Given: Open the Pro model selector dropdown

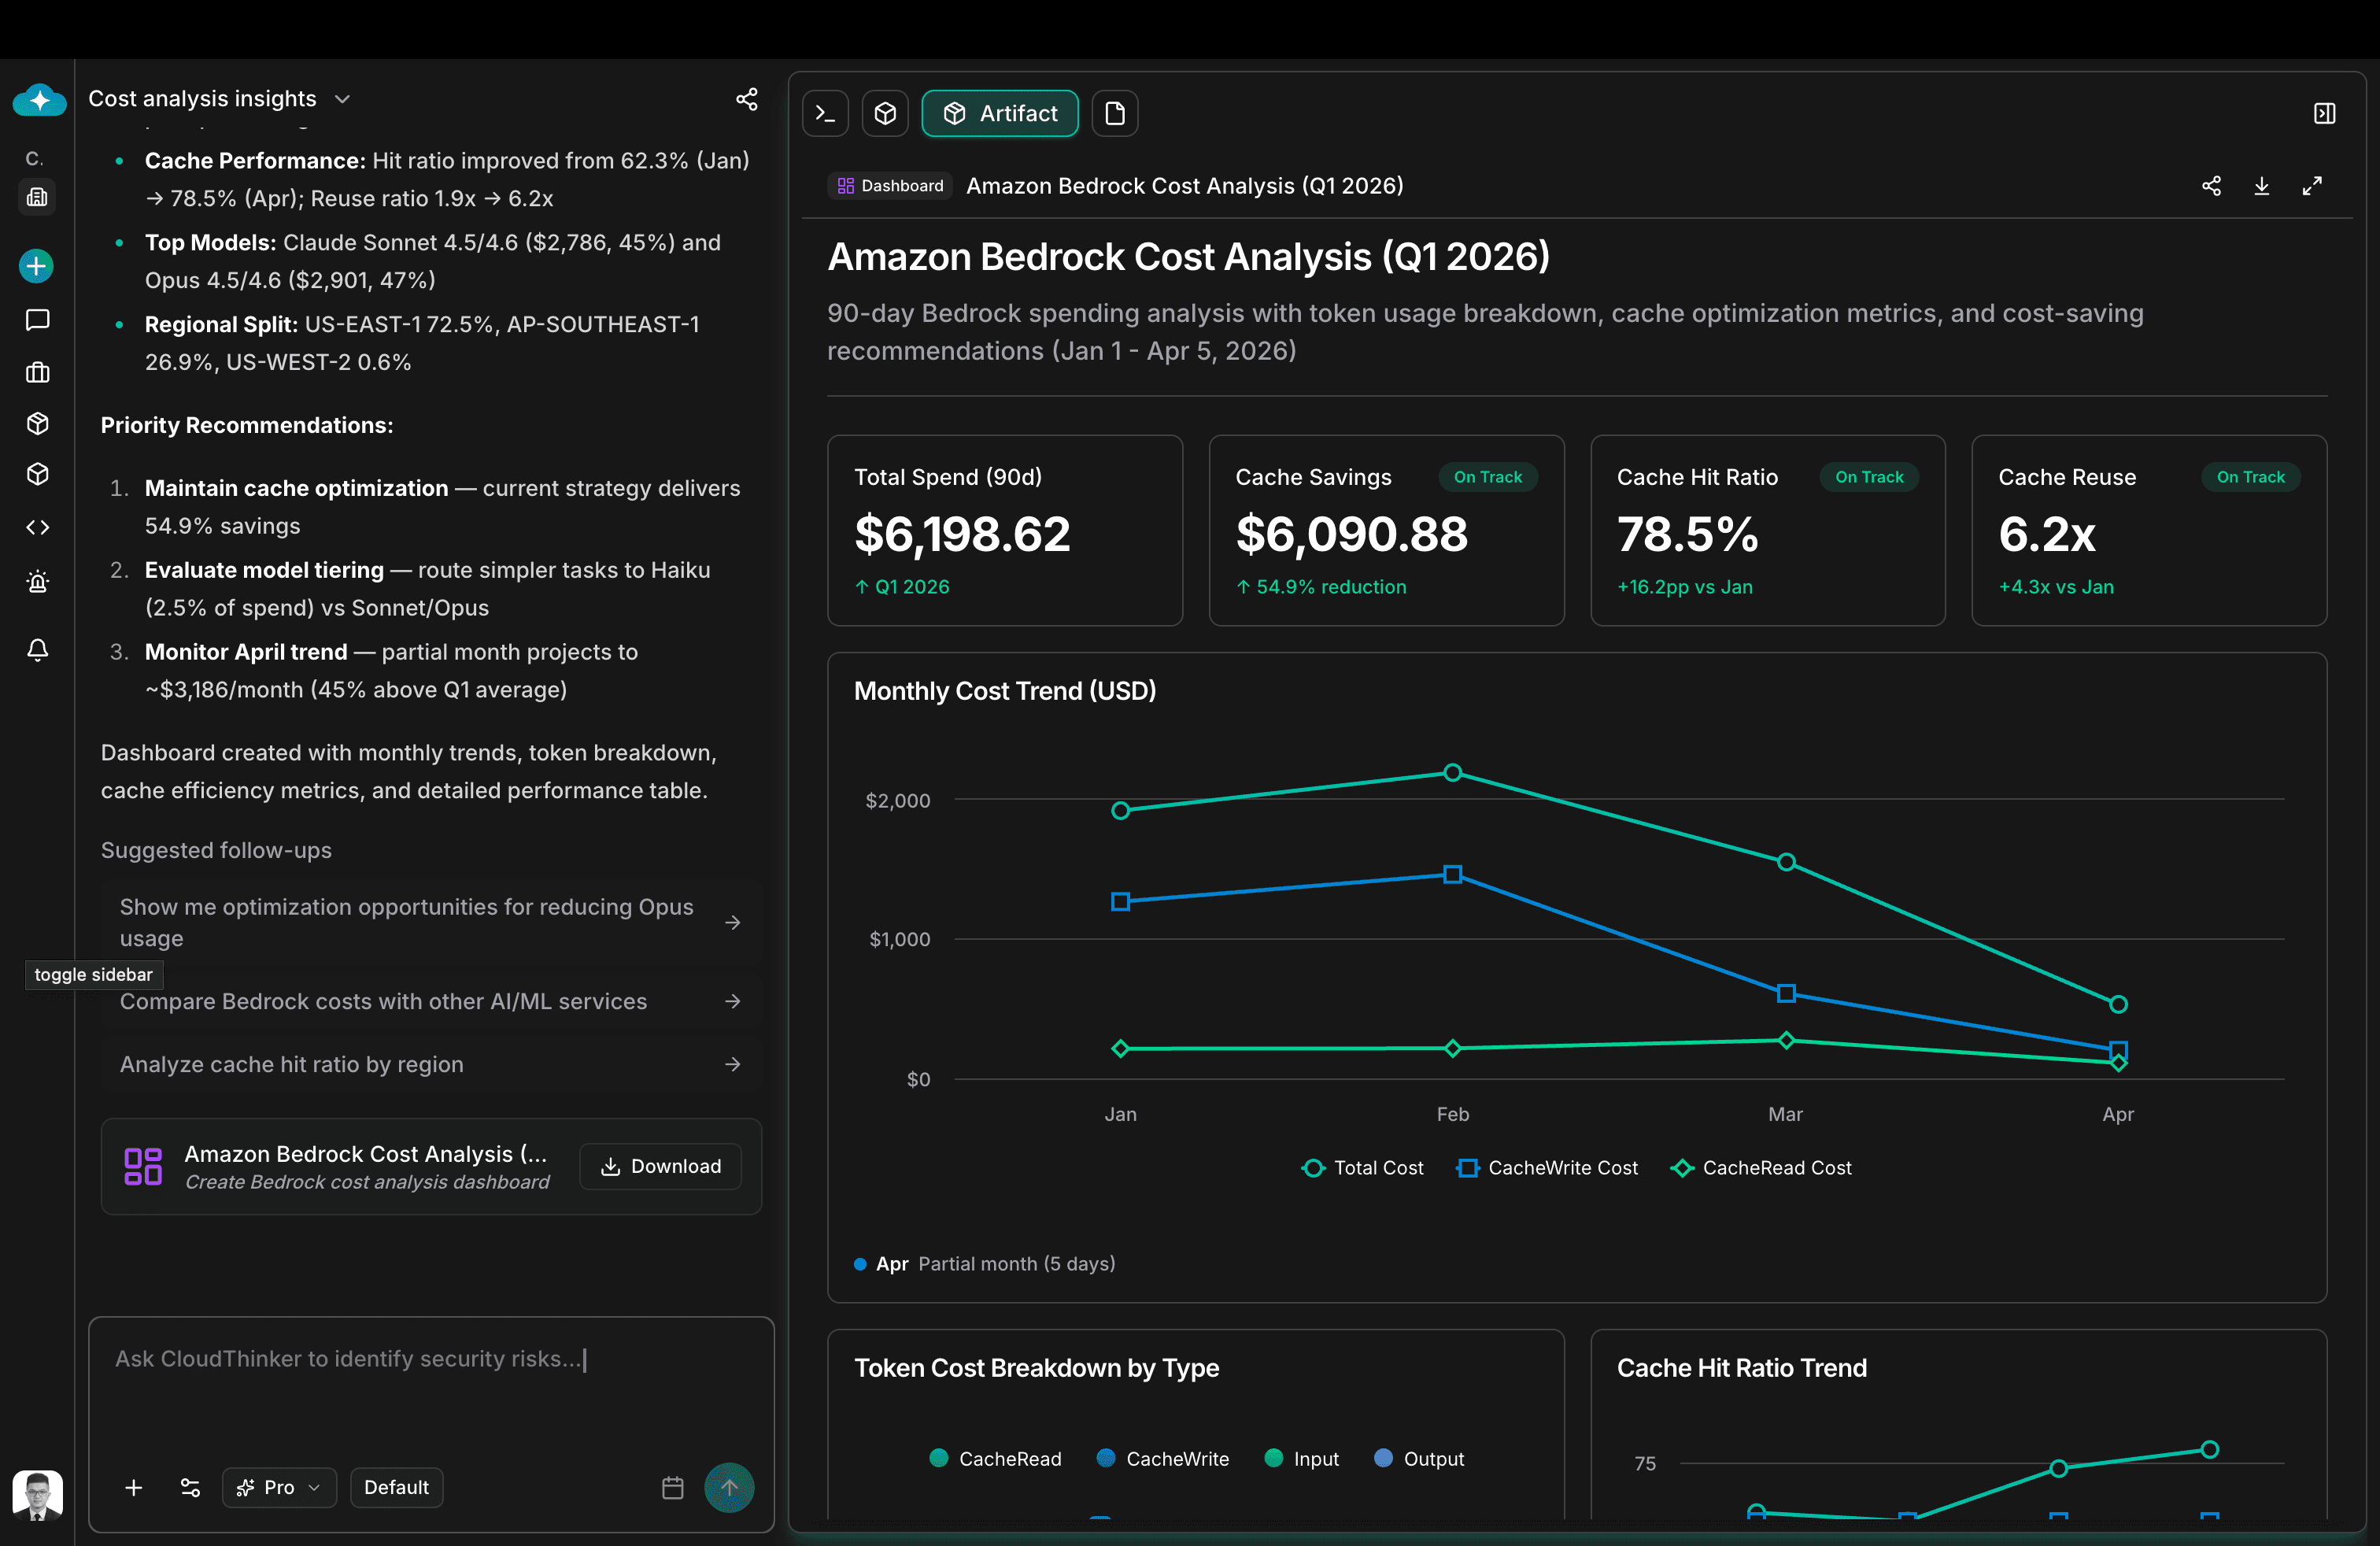Looking at the screenshot, I should click(278, 1487).
